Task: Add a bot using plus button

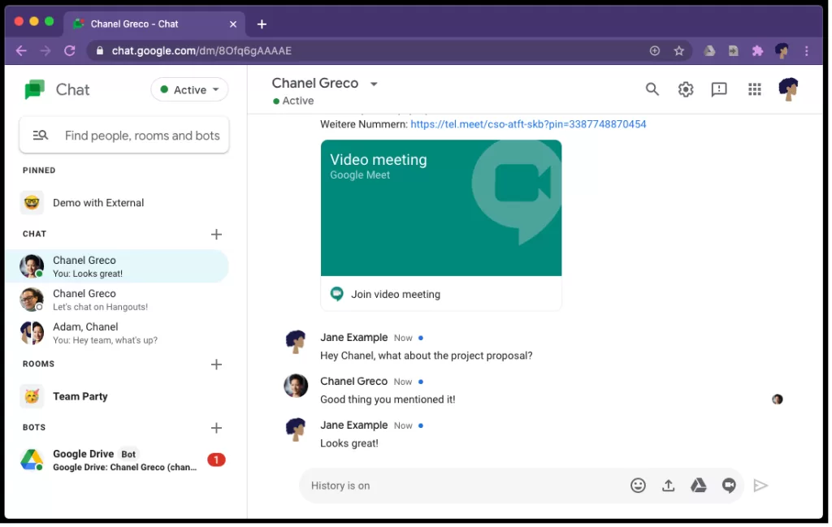Action: pos(216,428)
